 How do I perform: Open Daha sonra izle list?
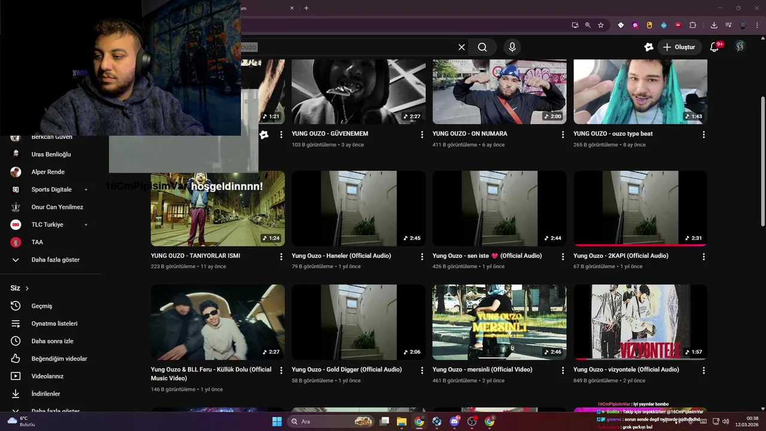click(x=51, y=341)
